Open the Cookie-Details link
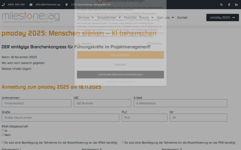 pos(111,82)
